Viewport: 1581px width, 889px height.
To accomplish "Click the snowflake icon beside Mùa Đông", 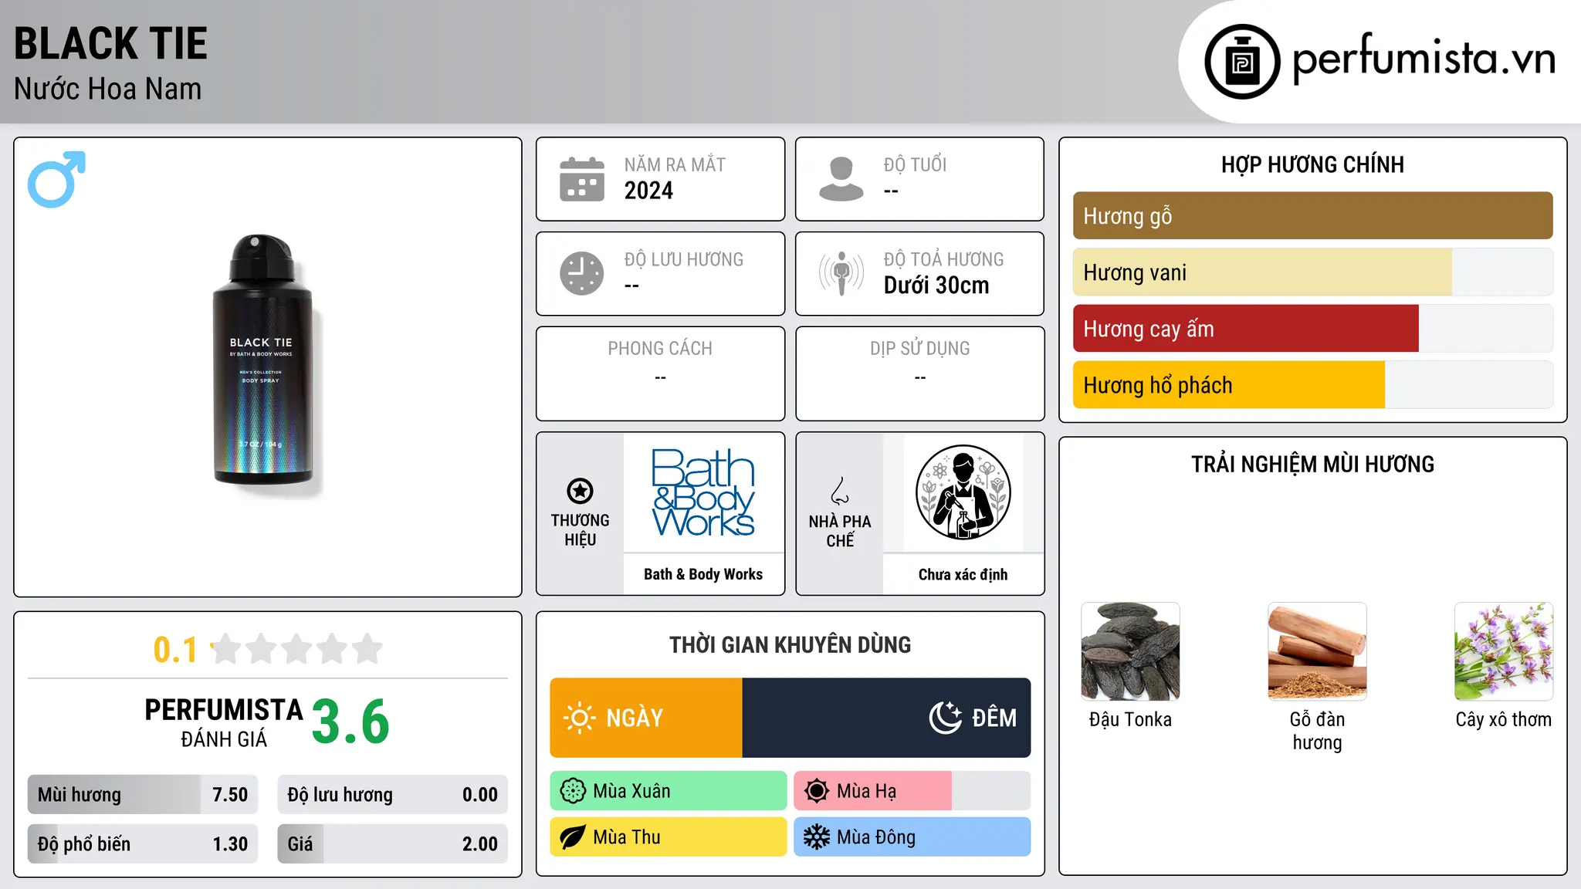I will click(817, 837).
